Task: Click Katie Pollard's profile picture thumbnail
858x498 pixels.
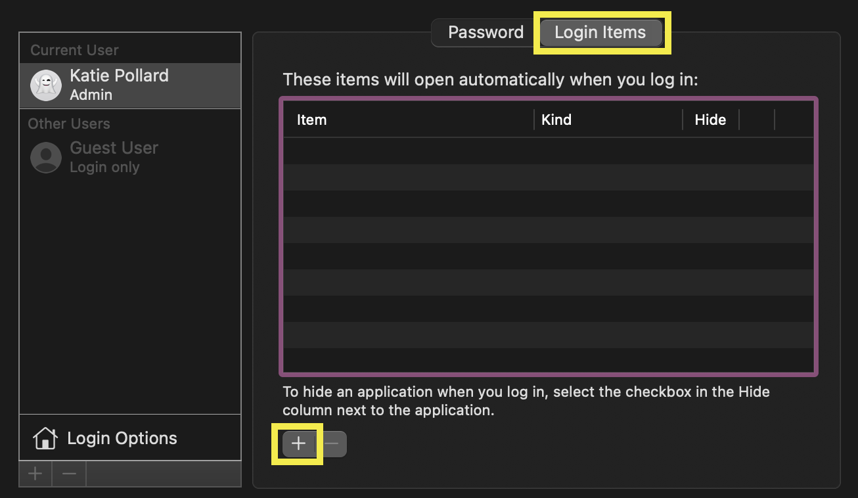Action: pyautogui.click(x=45, y=85)
